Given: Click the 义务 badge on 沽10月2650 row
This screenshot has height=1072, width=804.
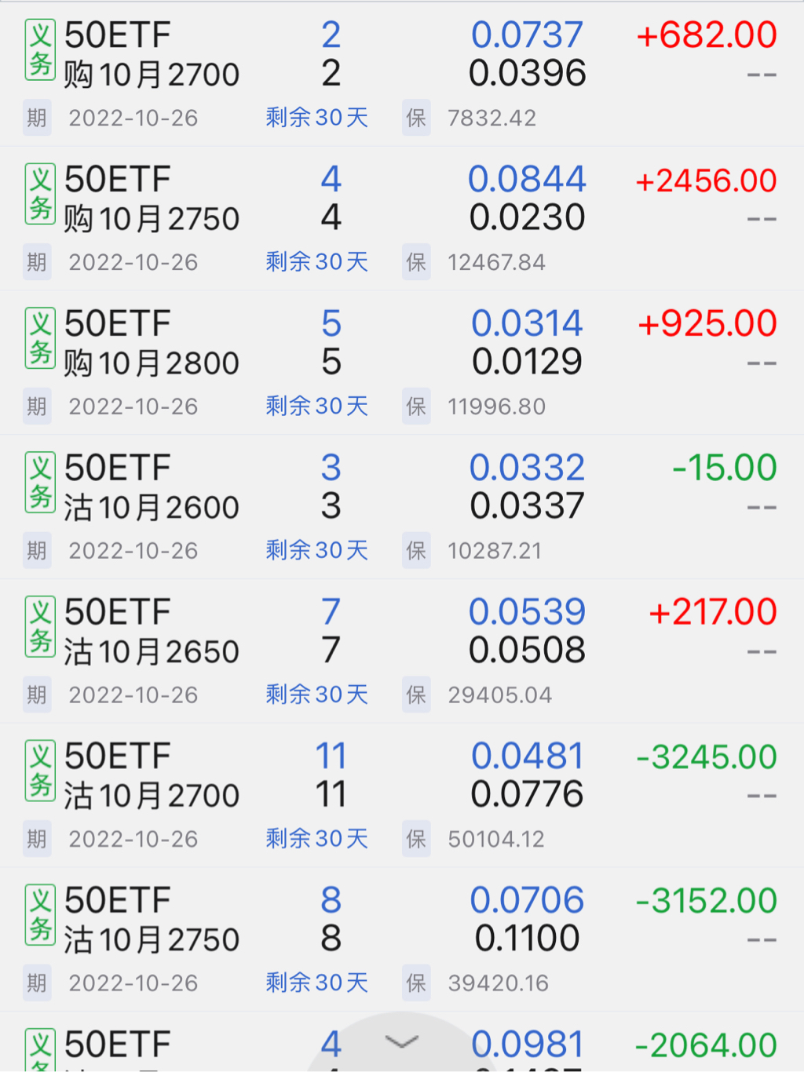Looking at the screenshot, I should point(40,626).
